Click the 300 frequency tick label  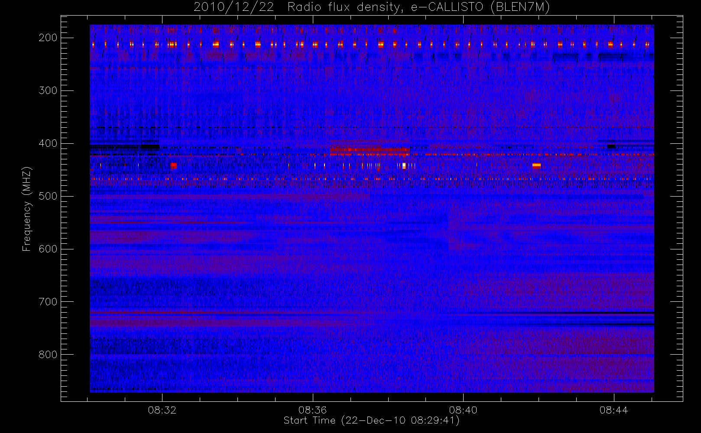coord(48,90)
